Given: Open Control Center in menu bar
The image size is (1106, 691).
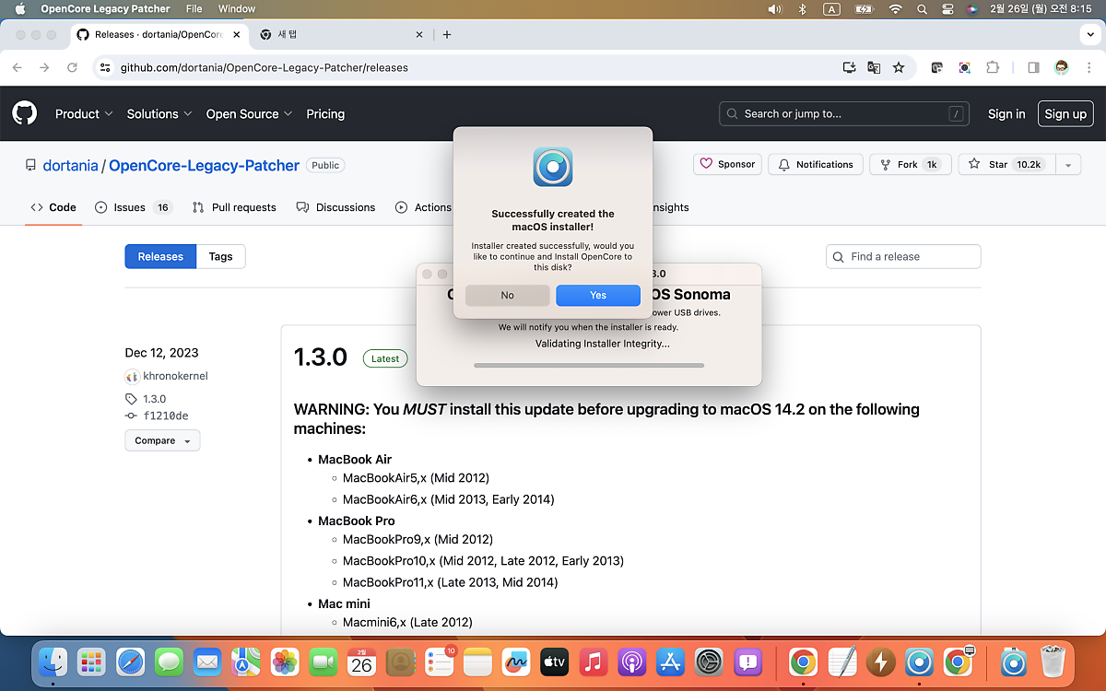Looking at the screenshot, I should [947, 8].
